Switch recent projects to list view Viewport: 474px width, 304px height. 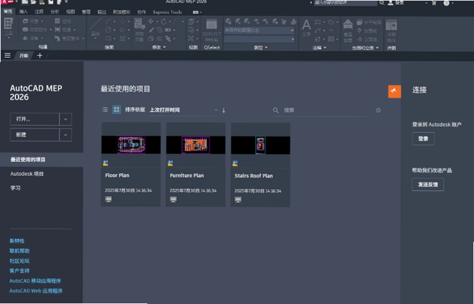[x=105, y=110]
